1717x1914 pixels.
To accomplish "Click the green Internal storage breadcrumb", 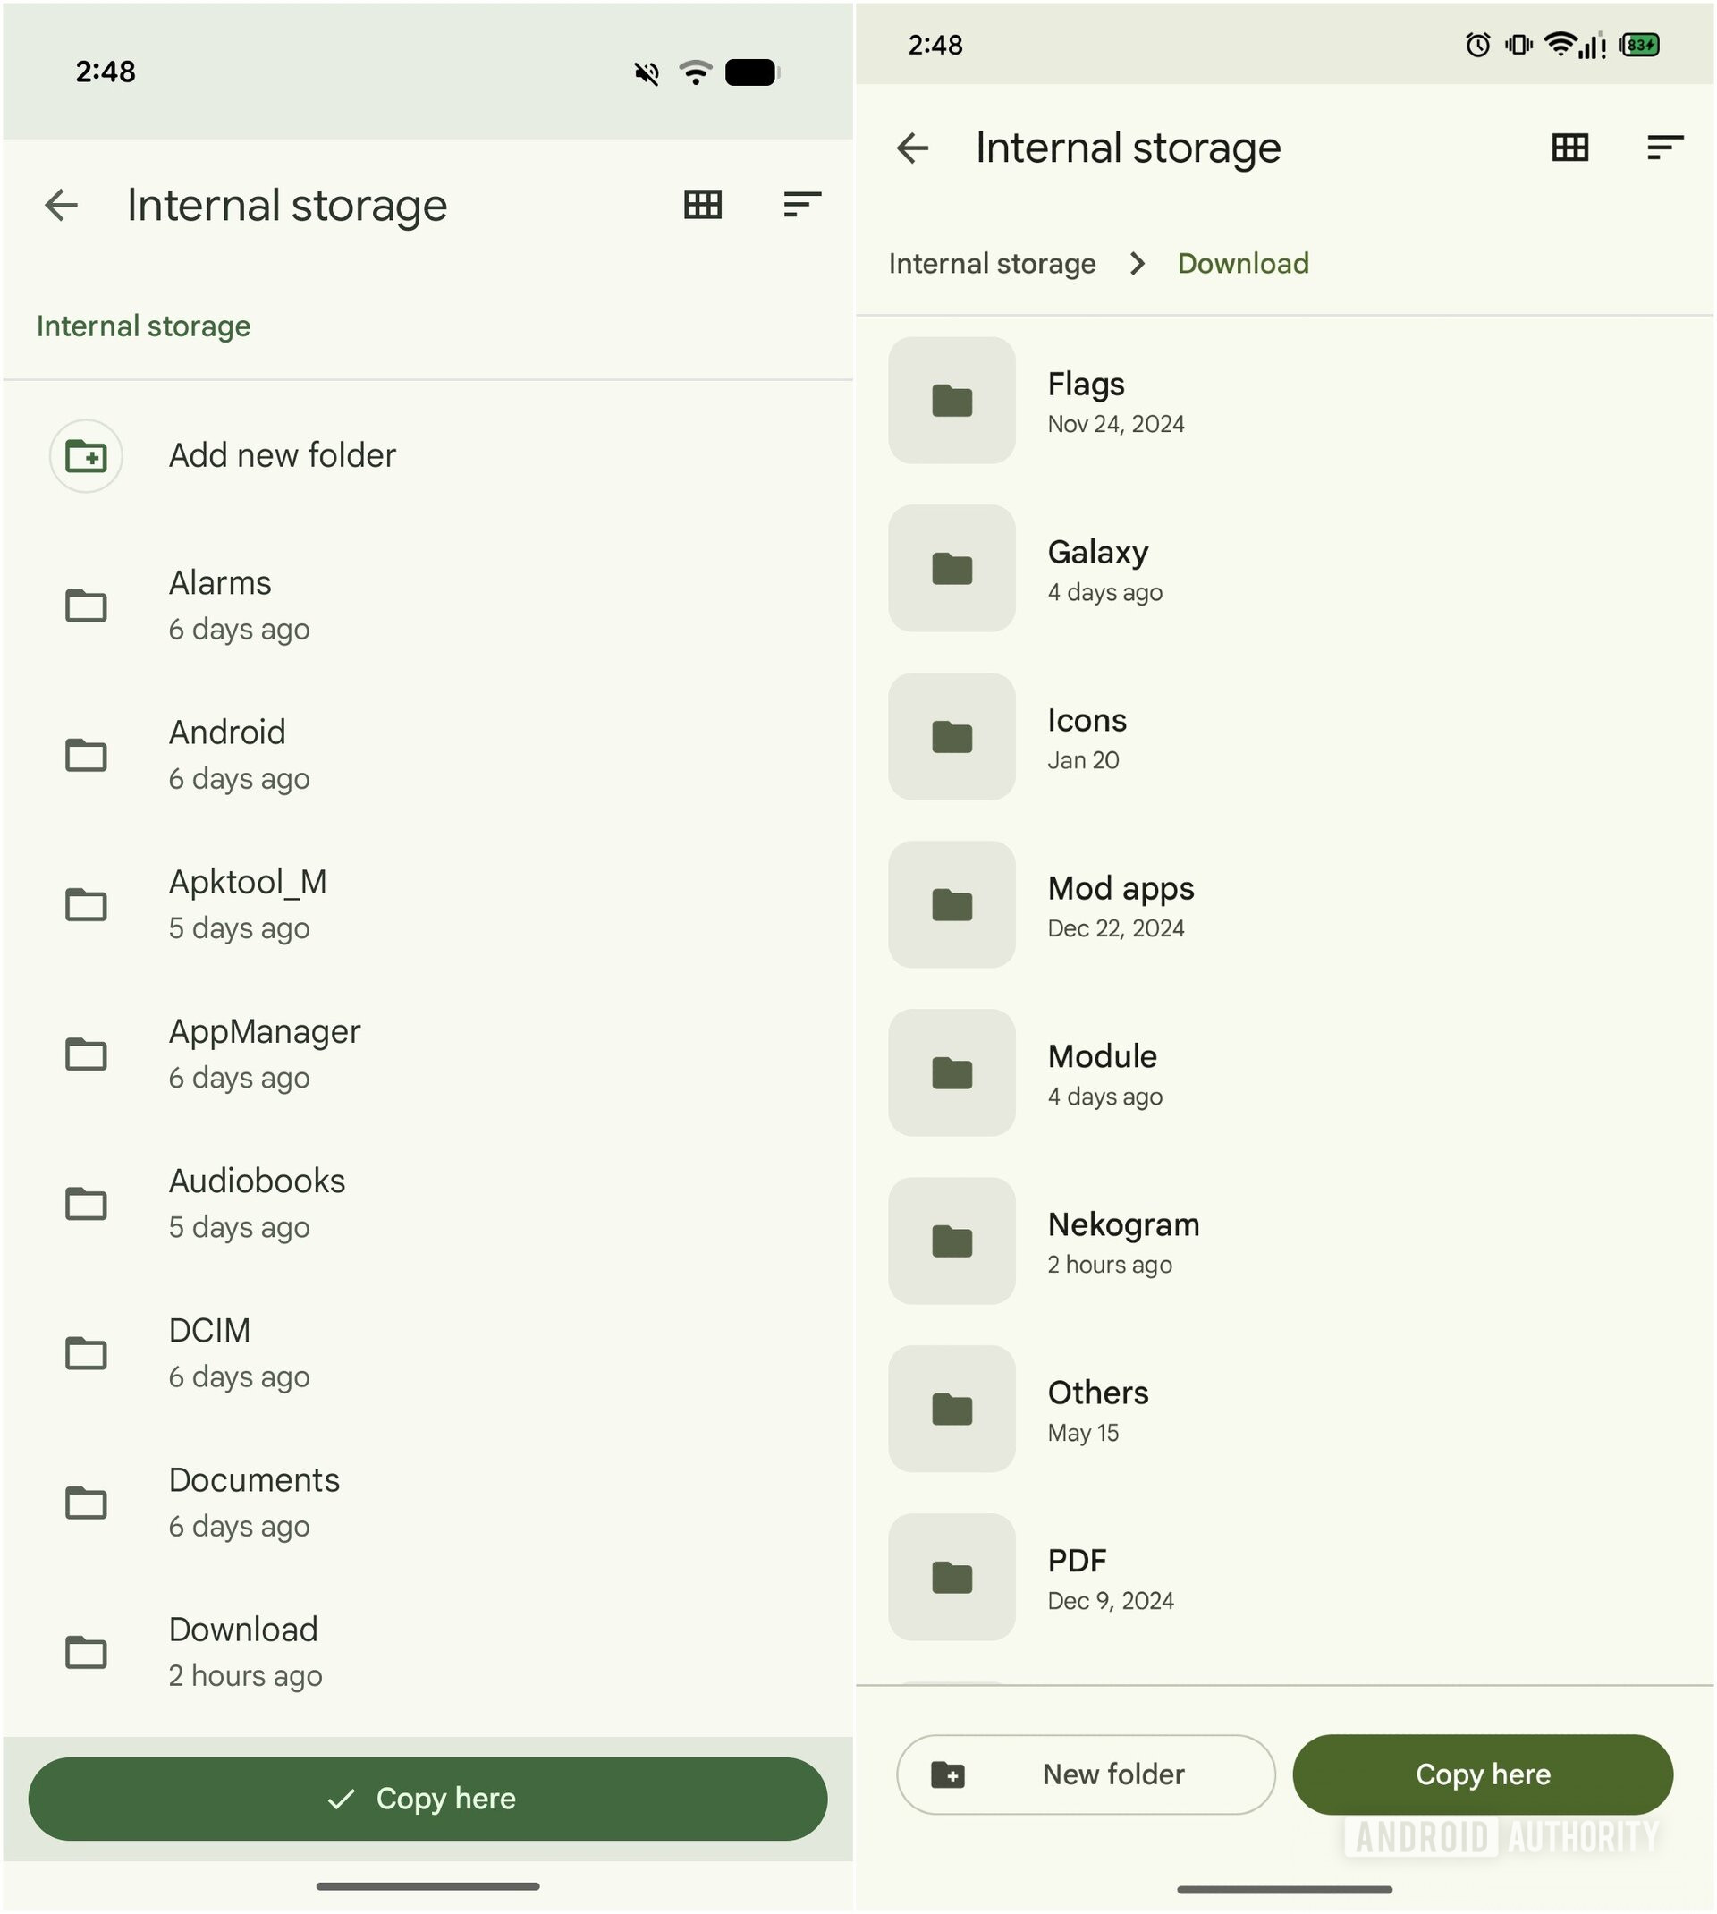I will (x=143, y=326).
